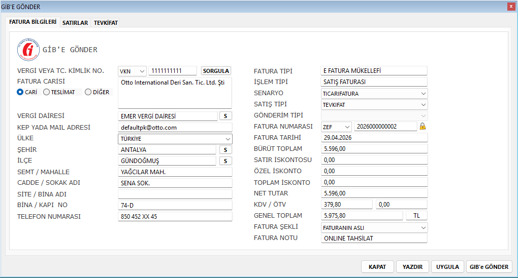Click the YAZDIR button
This screenshot has height=278, width=518.
point(412,267)
